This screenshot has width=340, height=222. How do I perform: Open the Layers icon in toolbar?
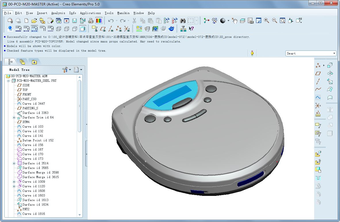pyautogui.click(x=242, y=21)
